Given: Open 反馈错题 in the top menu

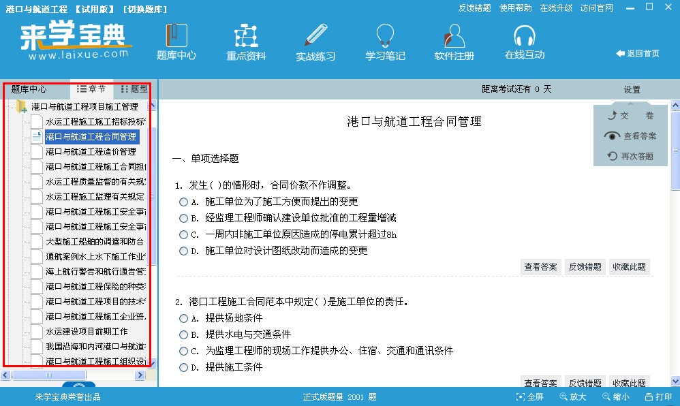Looking at the screenshot, I should pyautogui.click(x=474, y=7).
